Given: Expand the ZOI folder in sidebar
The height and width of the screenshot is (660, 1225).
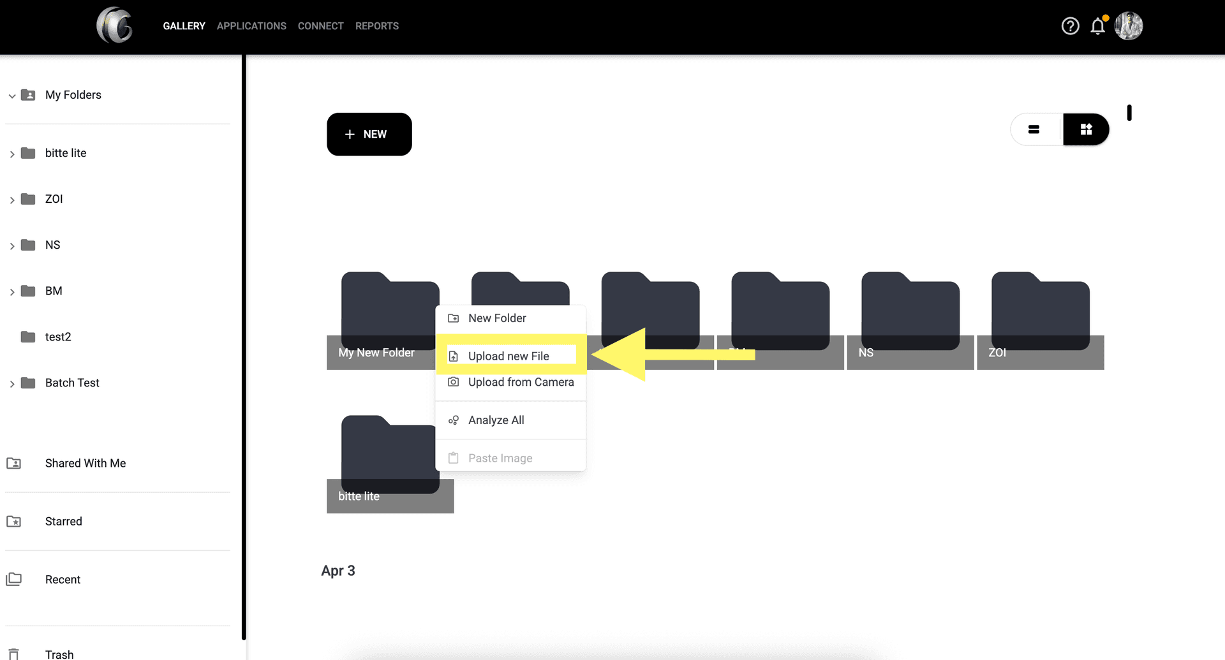Looking at the screenshot, I should tap(12, 200).
